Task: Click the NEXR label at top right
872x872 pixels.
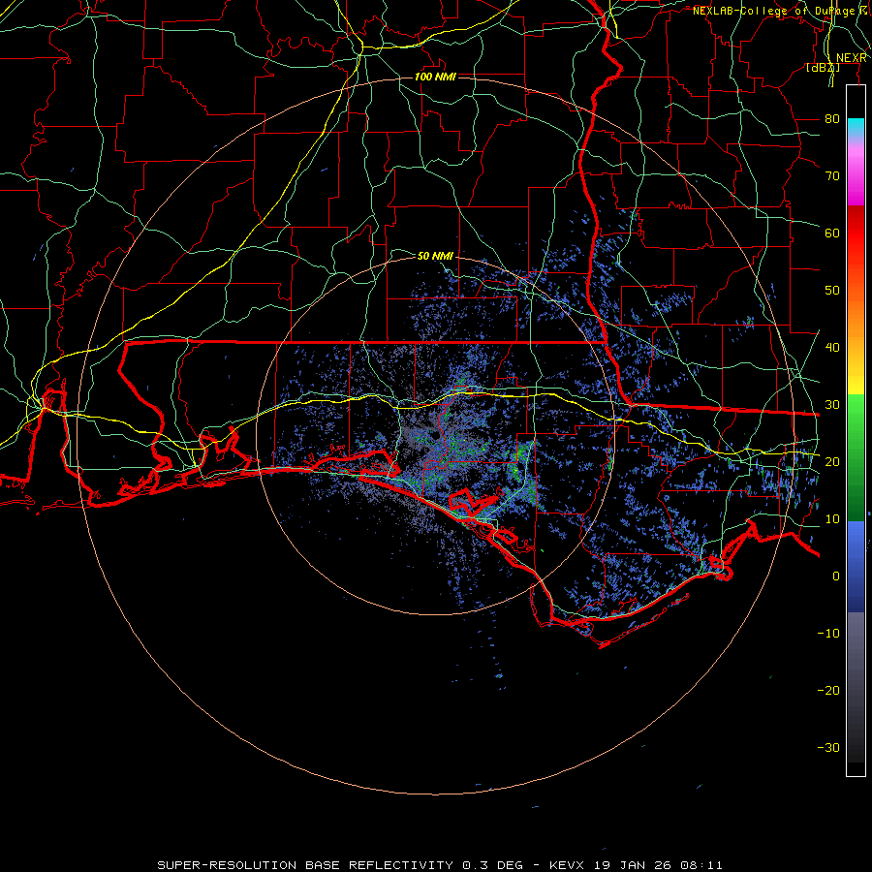Action: tap(852, 58)
